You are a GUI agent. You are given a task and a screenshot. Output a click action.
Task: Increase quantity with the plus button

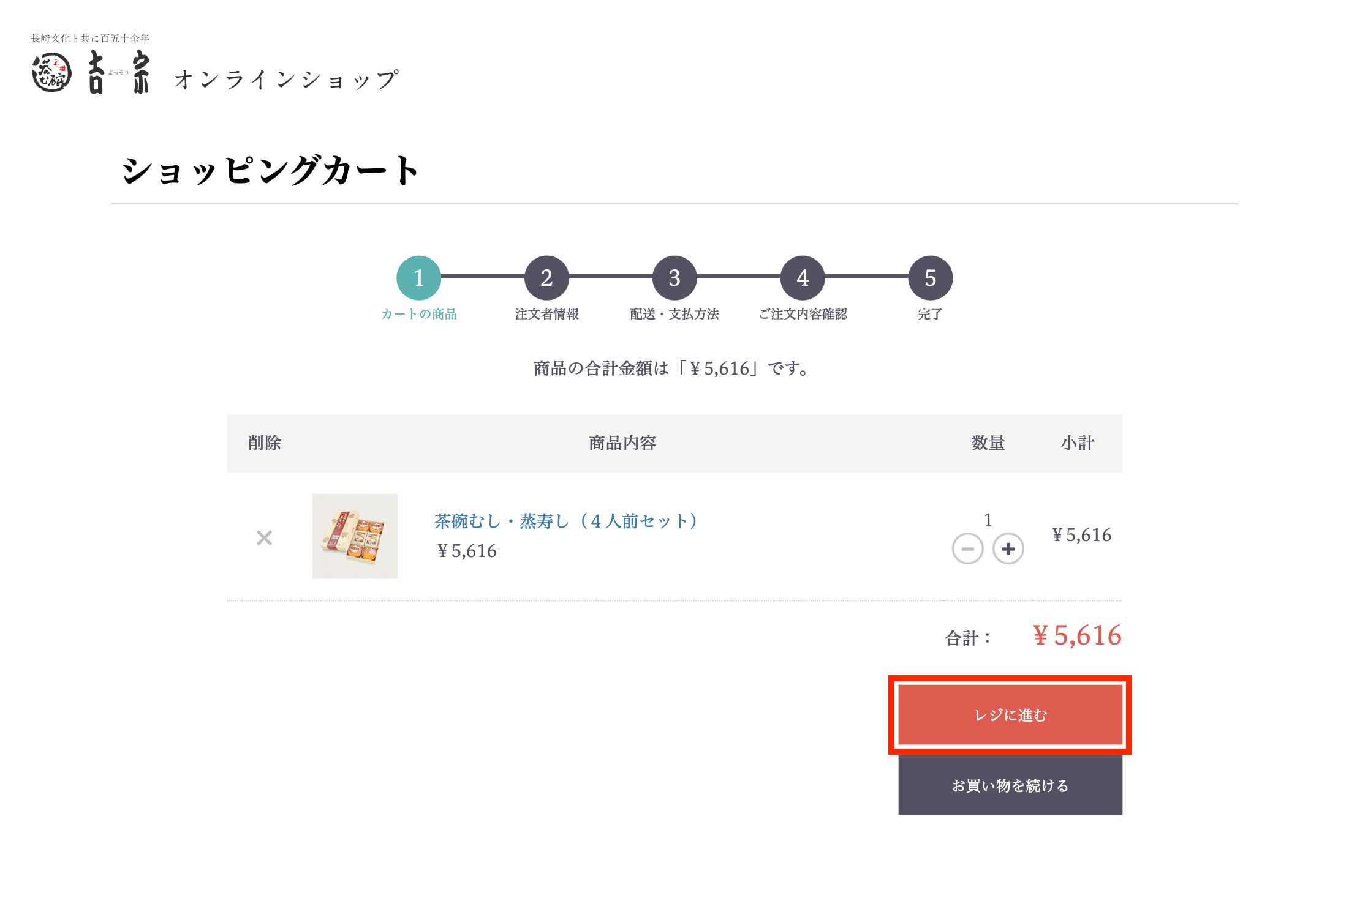tap(1008, 548)
